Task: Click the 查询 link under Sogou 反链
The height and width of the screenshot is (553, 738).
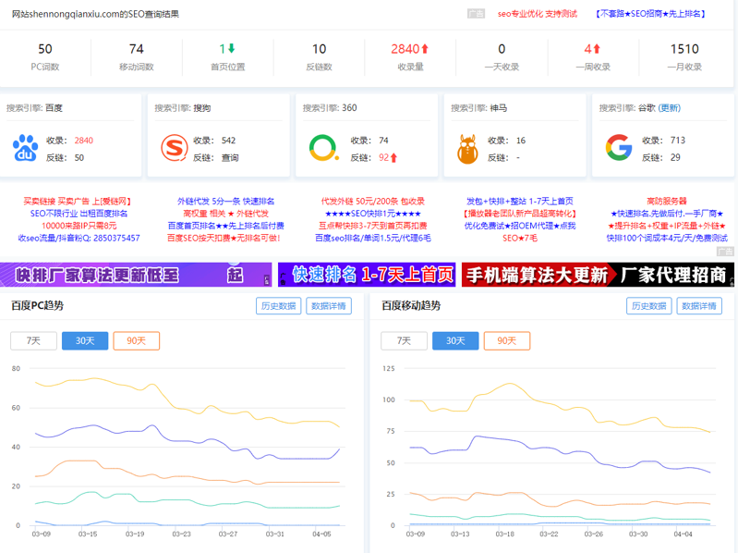Action: [230, 158]
